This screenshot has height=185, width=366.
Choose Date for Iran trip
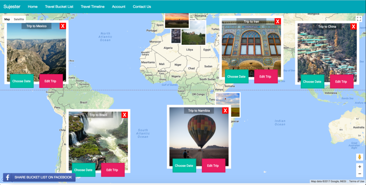237,76
